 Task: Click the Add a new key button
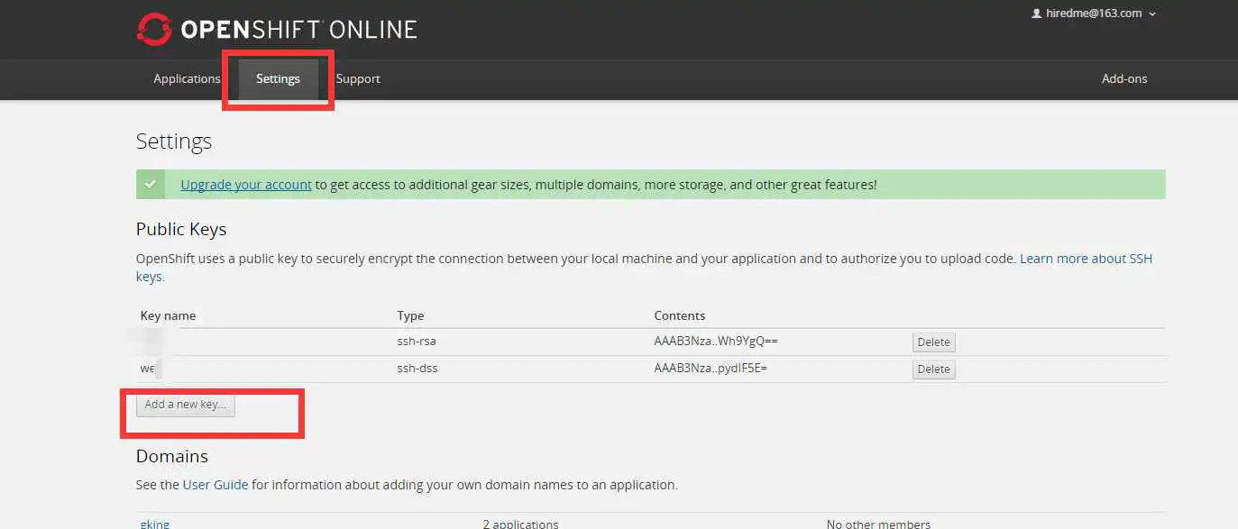pyautogui.click(x=186, y=405)
